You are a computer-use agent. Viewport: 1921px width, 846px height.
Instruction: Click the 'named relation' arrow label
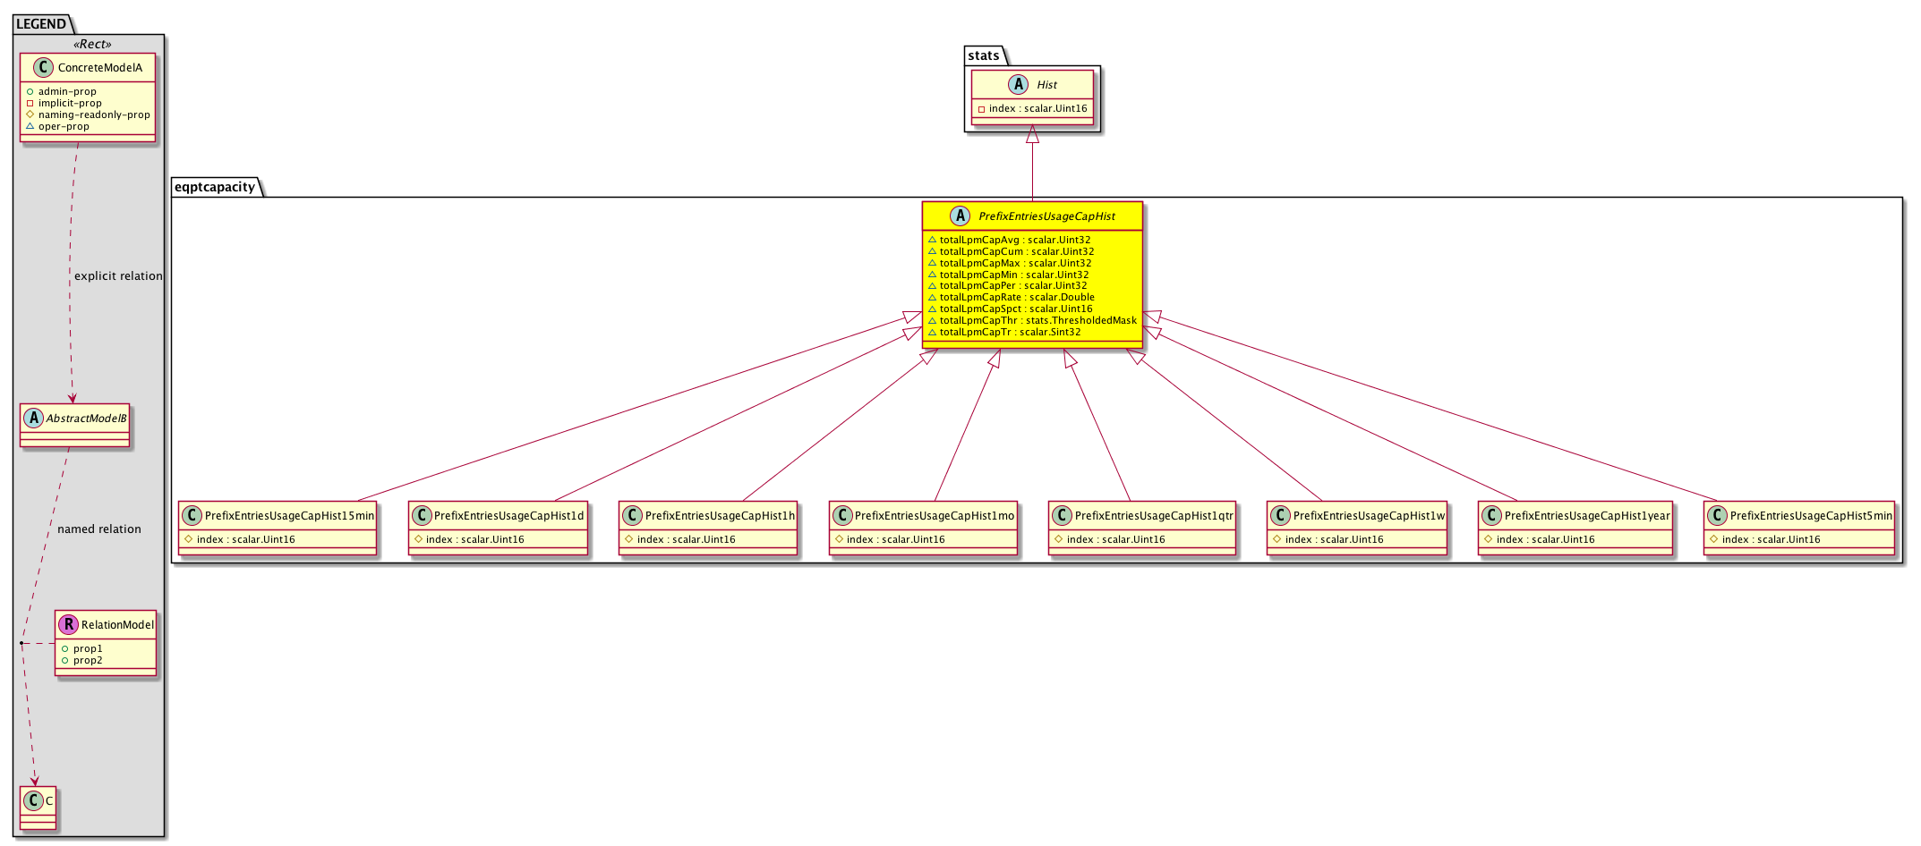[x=98, y=529]
